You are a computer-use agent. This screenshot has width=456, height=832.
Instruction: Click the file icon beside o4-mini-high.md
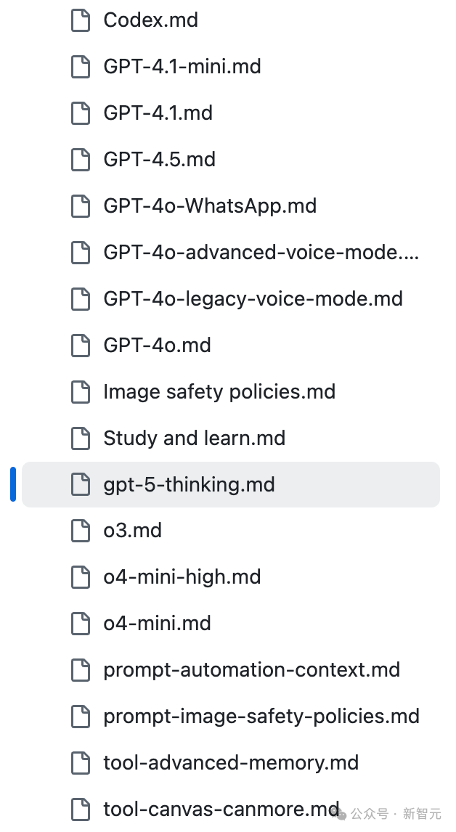[x=80, y=577]
